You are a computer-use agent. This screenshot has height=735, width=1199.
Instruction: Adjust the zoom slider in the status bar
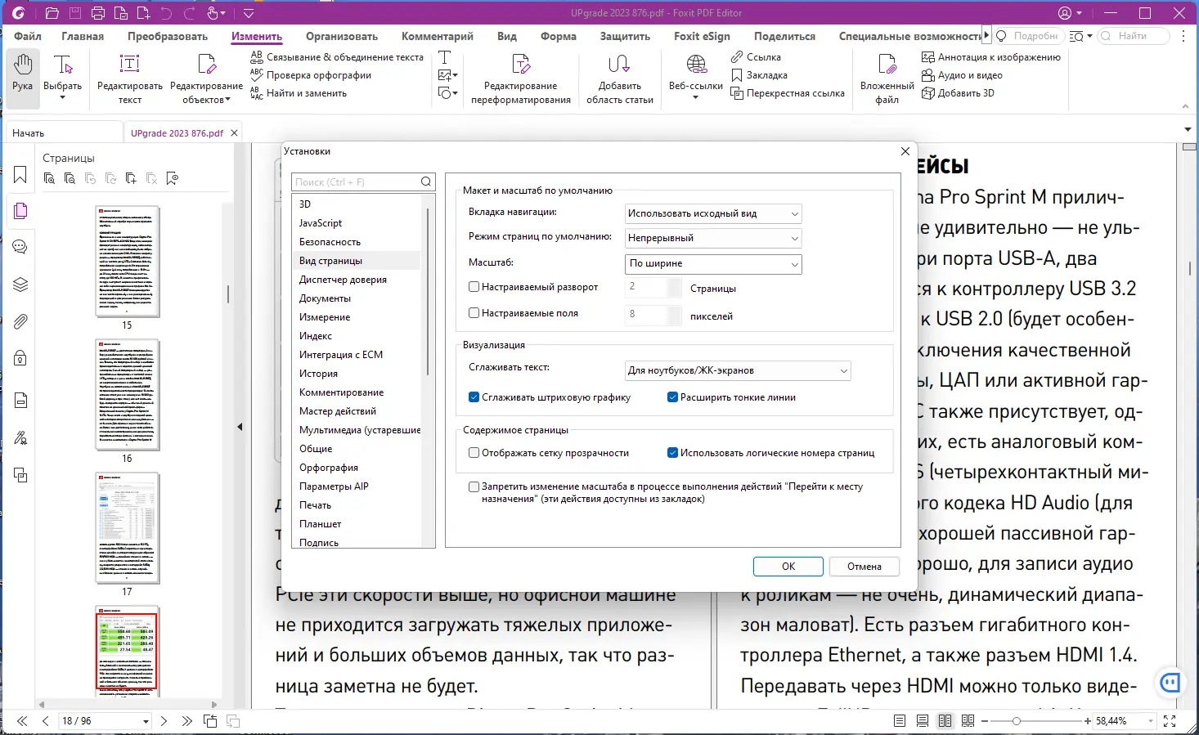coord(1017,721)
